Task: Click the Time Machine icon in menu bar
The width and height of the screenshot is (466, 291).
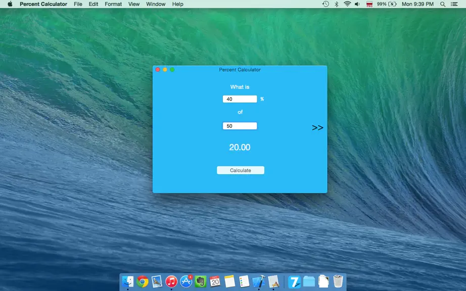Action: (325, 4)
